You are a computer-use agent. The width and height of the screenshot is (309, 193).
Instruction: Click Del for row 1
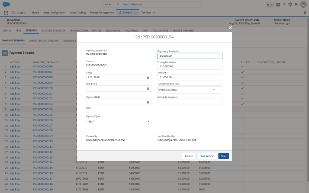pyautogui.click(x=18, y=67)
